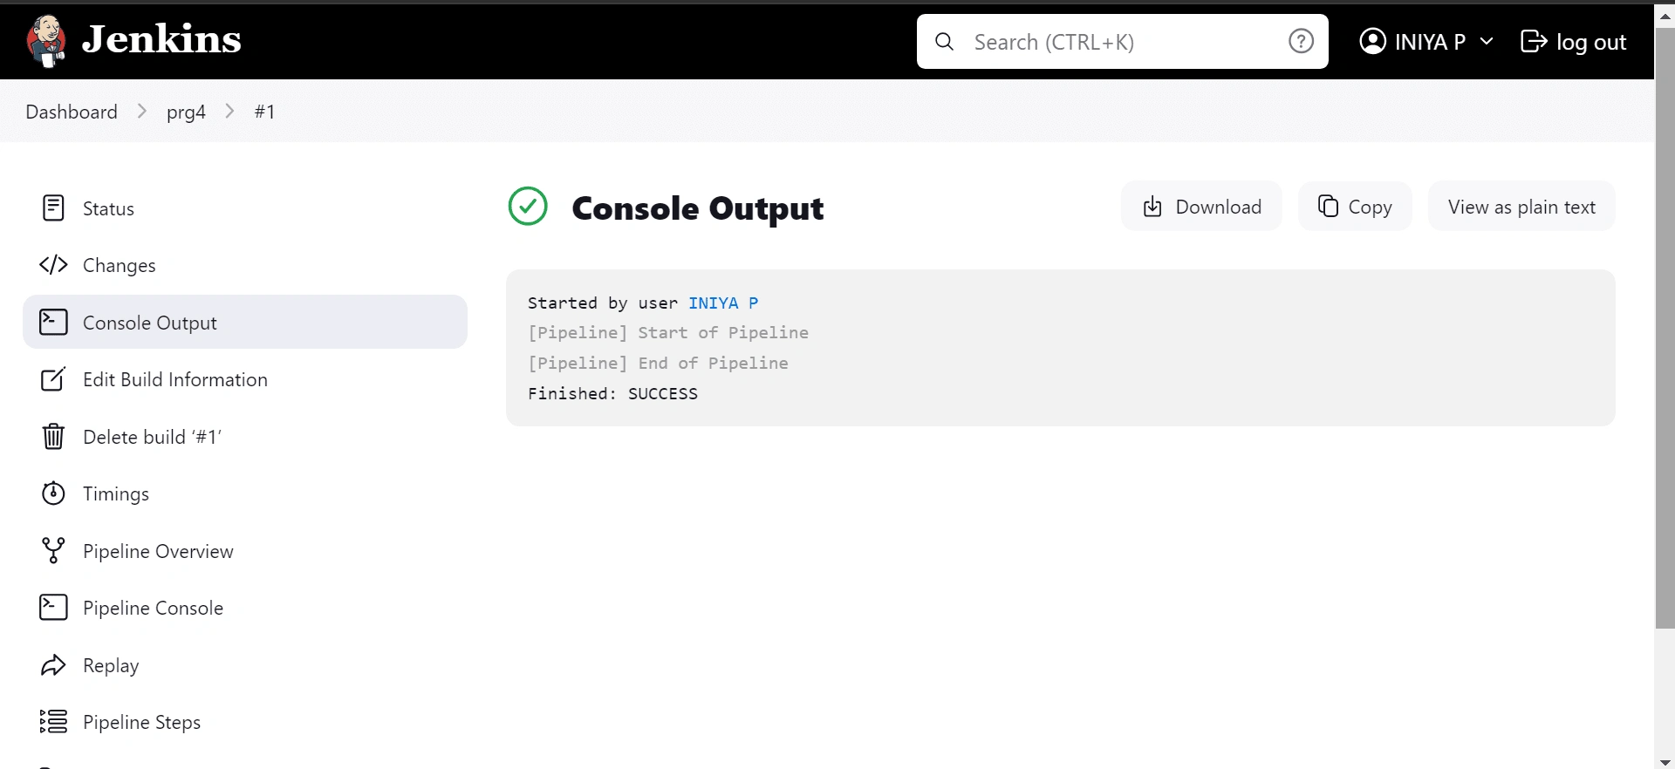Open the INIYA P user link in console
Viewport: 1675px width, 769px height.
point(722,303)
